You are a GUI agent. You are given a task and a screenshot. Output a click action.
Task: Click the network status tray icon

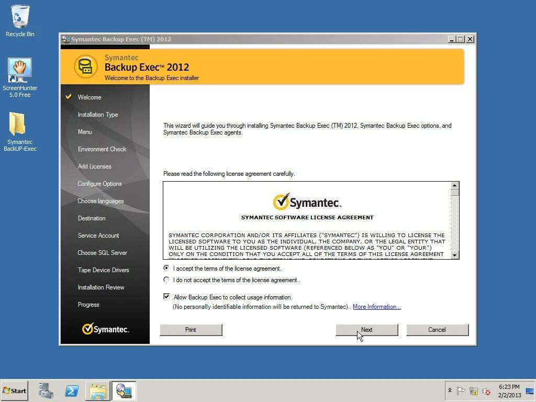(x=473, y=390)
